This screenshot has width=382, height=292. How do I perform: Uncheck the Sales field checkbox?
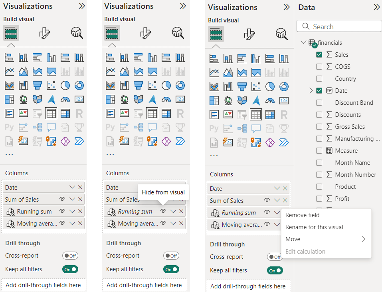coord(319,55)
